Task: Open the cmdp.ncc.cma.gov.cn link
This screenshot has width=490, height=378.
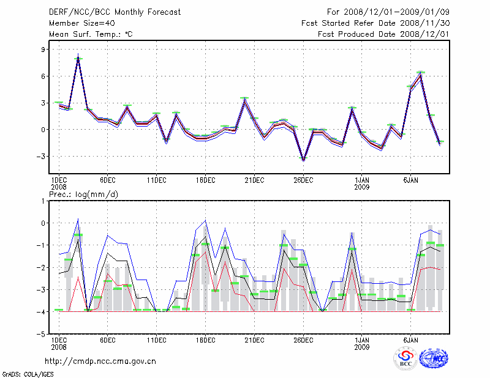Action: pyautogui.click(x=100, y=361)
